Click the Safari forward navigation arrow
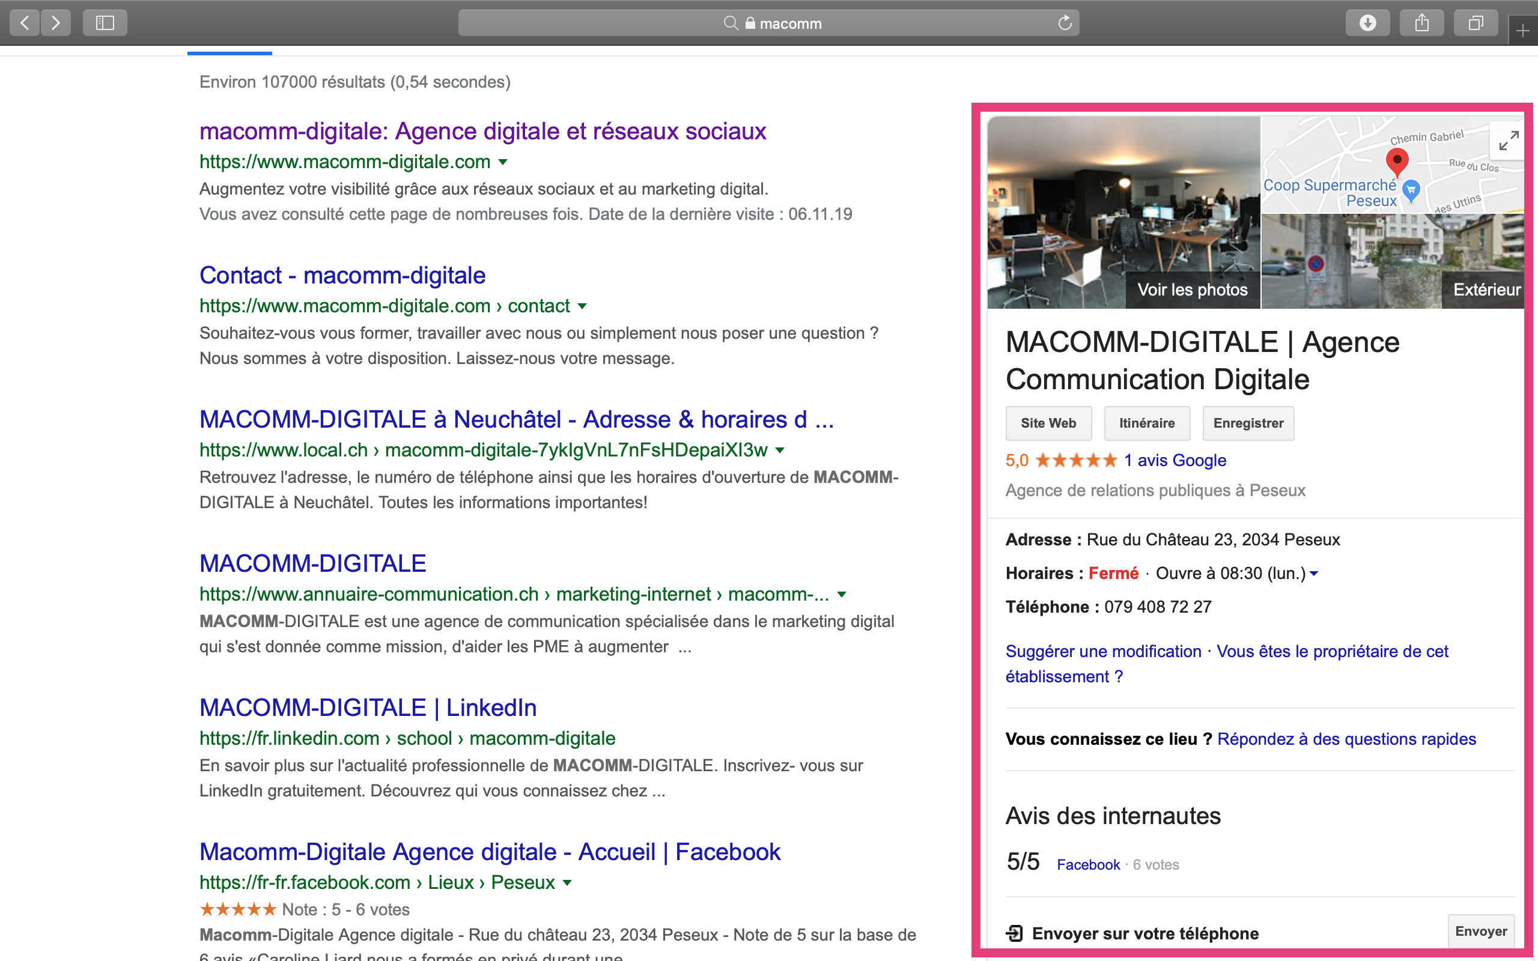This screenshot has height=961, width=1538. pos(56,23)
